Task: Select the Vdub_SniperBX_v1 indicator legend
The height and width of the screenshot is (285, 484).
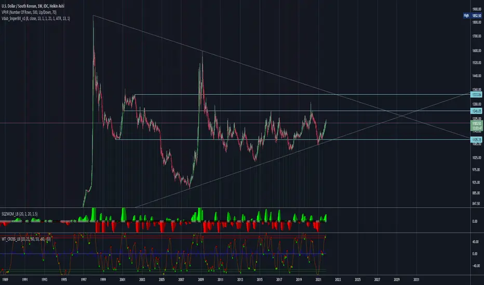Action: coord(36,19)
